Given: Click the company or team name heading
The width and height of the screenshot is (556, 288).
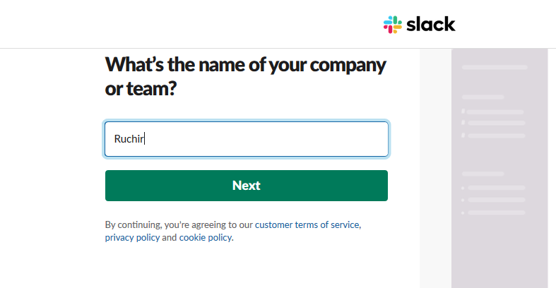Looking at the screenshot, I should click(x=245, y=77).
